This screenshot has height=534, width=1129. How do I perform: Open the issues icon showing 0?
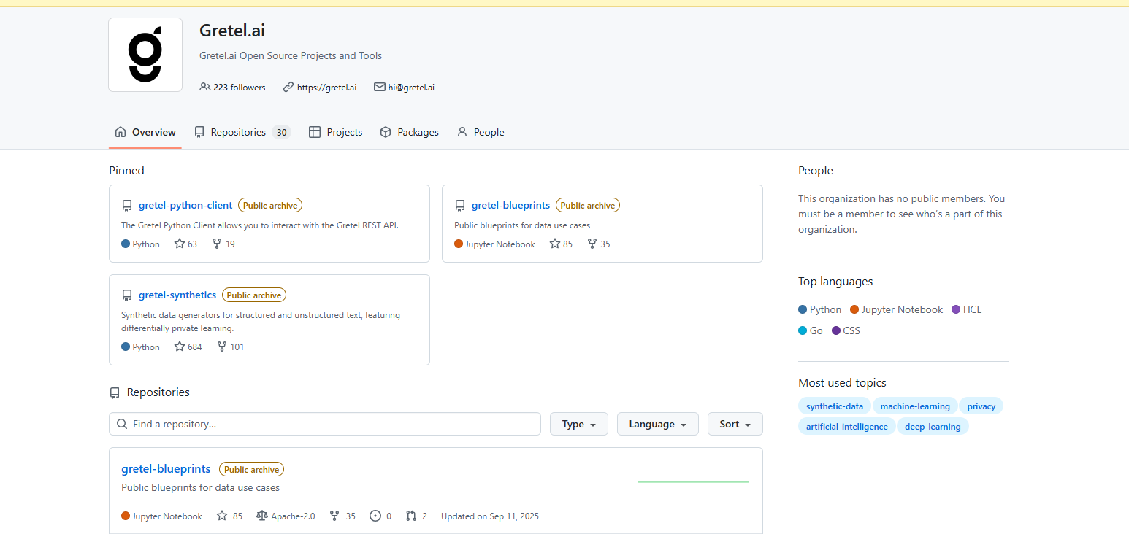pyautogui.click(x=375, y=516)
